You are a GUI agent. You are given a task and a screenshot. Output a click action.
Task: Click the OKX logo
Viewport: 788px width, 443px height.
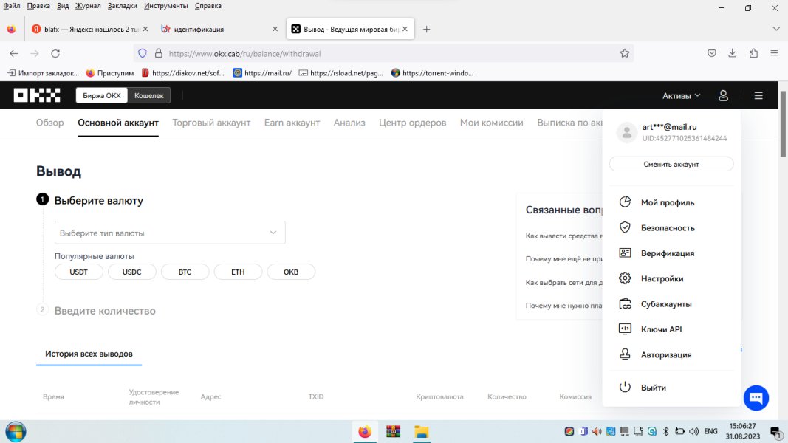(37, 95)
